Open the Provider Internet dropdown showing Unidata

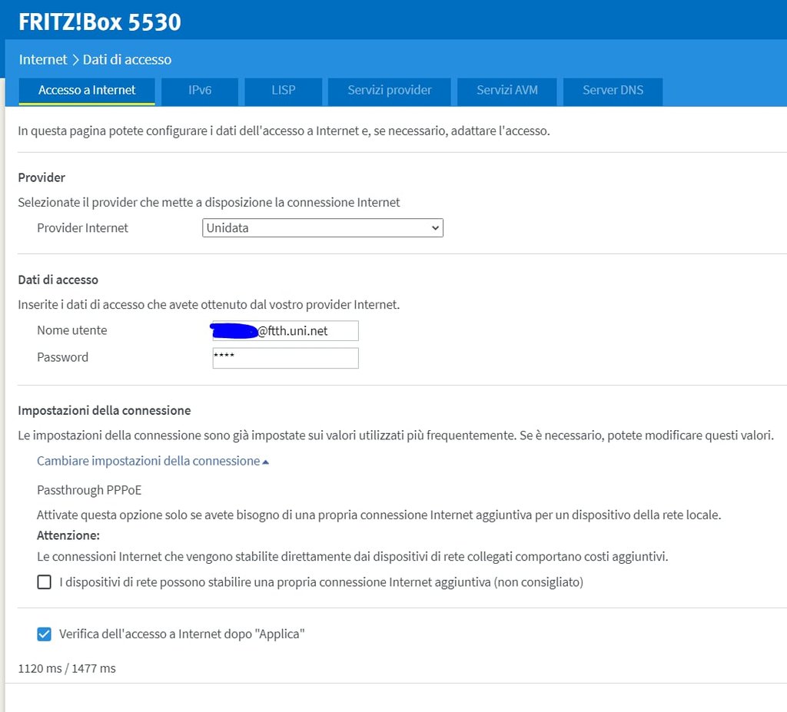323,228
